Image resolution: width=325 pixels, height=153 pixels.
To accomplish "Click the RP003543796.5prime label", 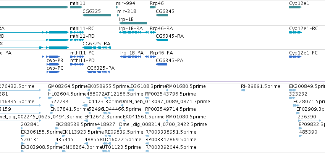I will pos(170,94).
